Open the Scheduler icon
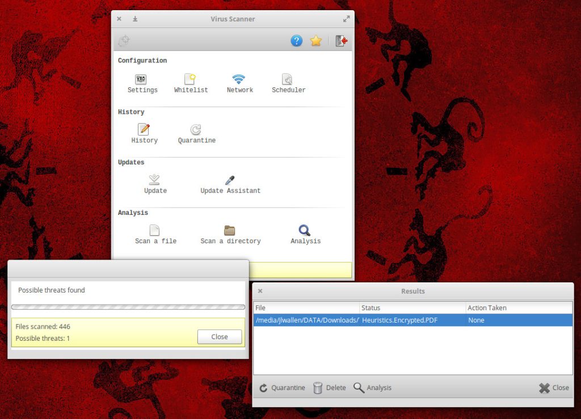The width and height of the screenshot is (581, 419). click(288, 80)
